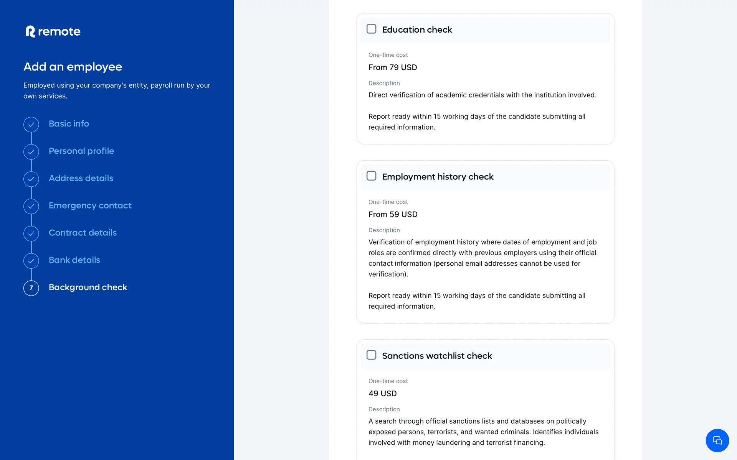Return to Contract details step
The image size is (737, 460).
point(83,233)
